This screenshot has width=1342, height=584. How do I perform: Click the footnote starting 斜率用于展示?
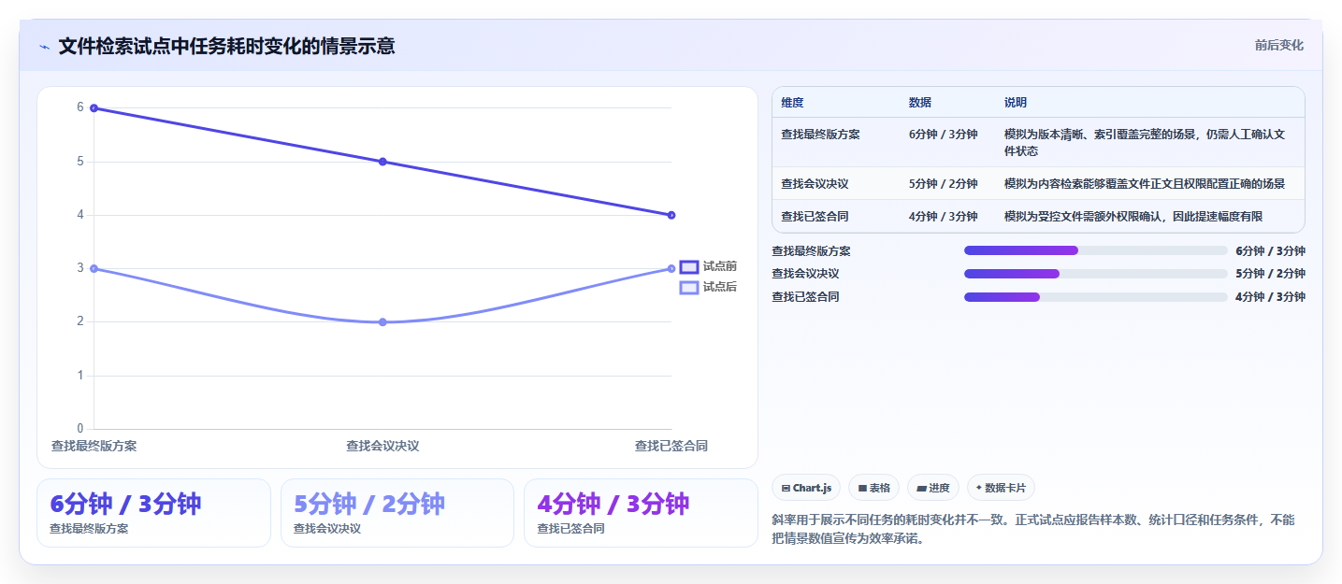1033,529
